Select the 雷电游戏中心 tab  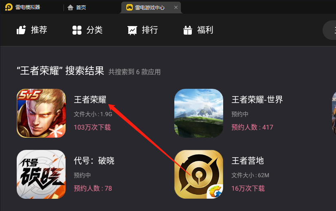[146, 7]
